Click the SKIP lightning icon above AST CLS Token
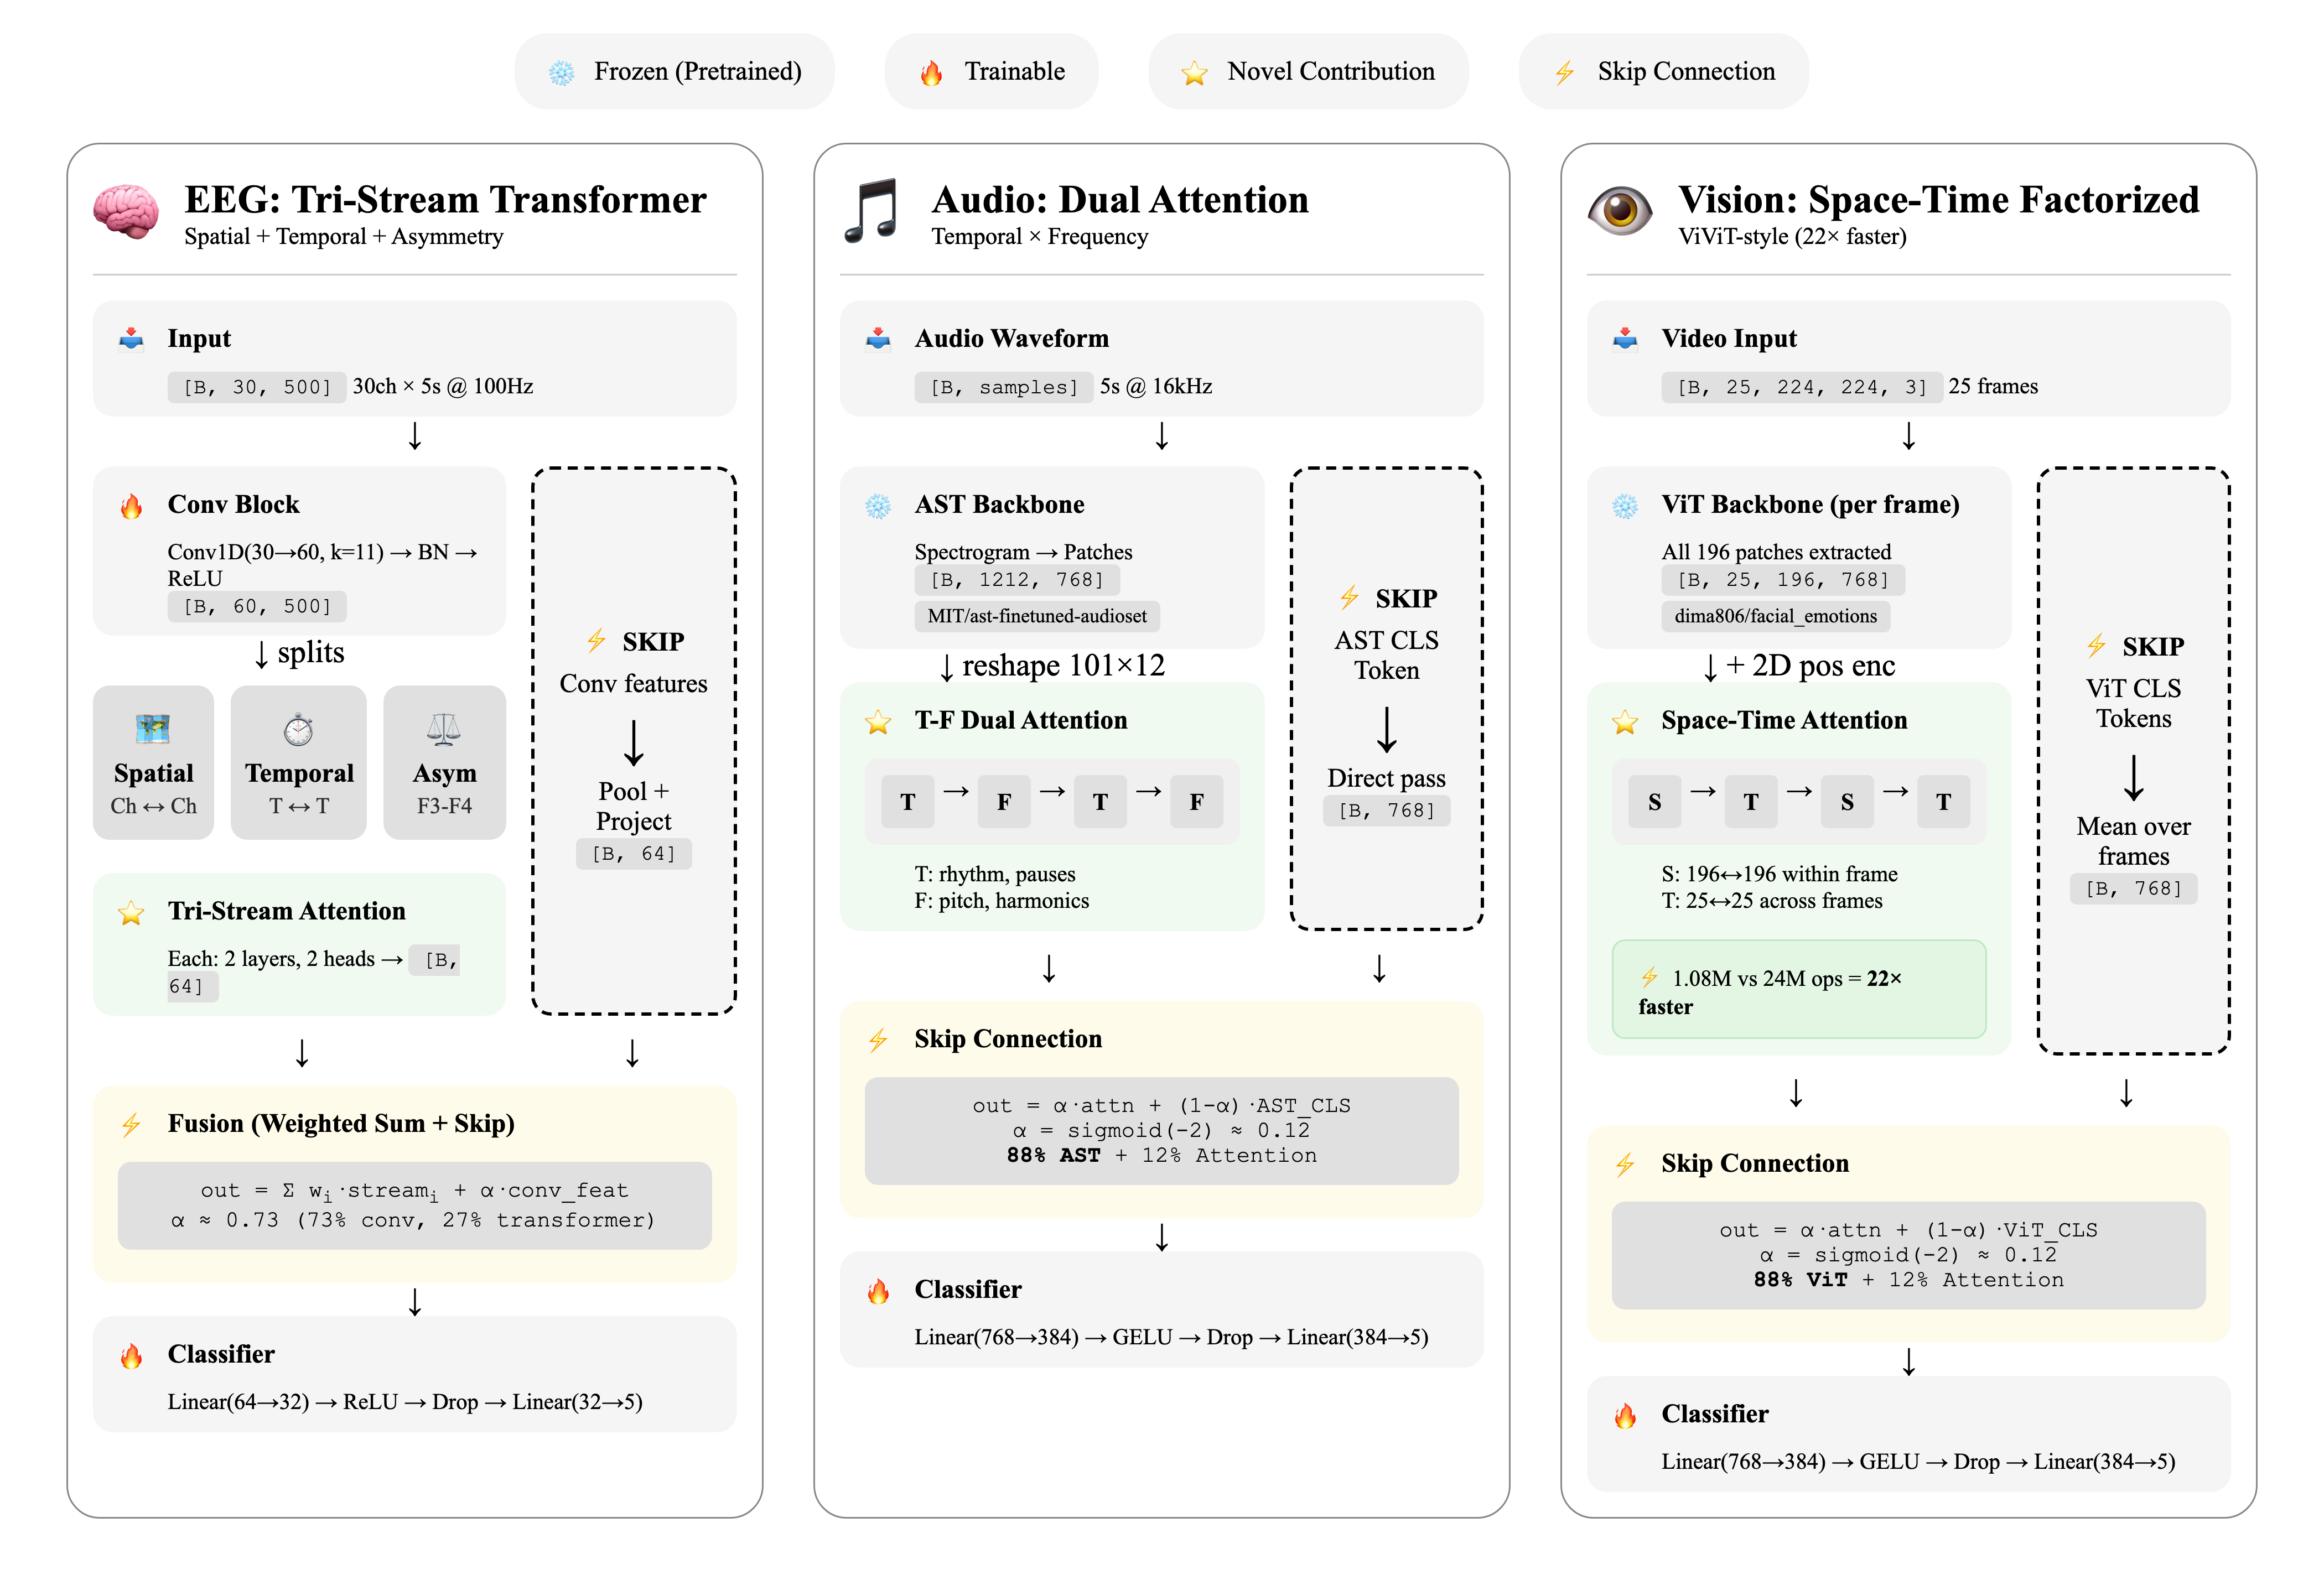Image resolution: width=2324 pixels, height=1585 pixels. (x=1349, y=598)
